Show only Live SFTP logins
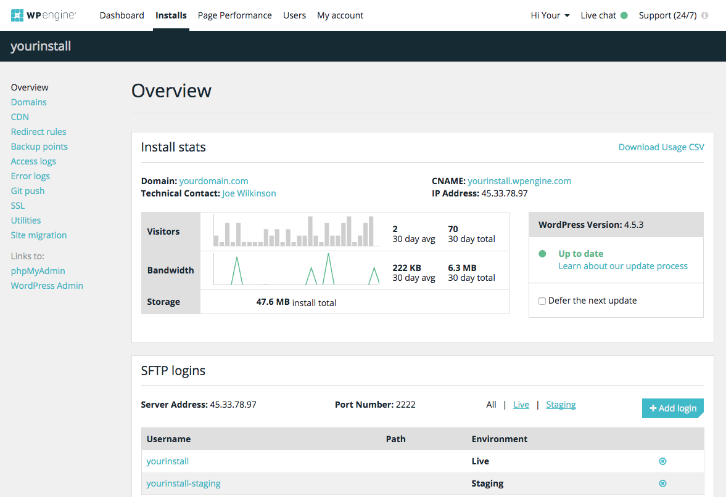The width and height of the screenshot is (726, 497). 521,405
